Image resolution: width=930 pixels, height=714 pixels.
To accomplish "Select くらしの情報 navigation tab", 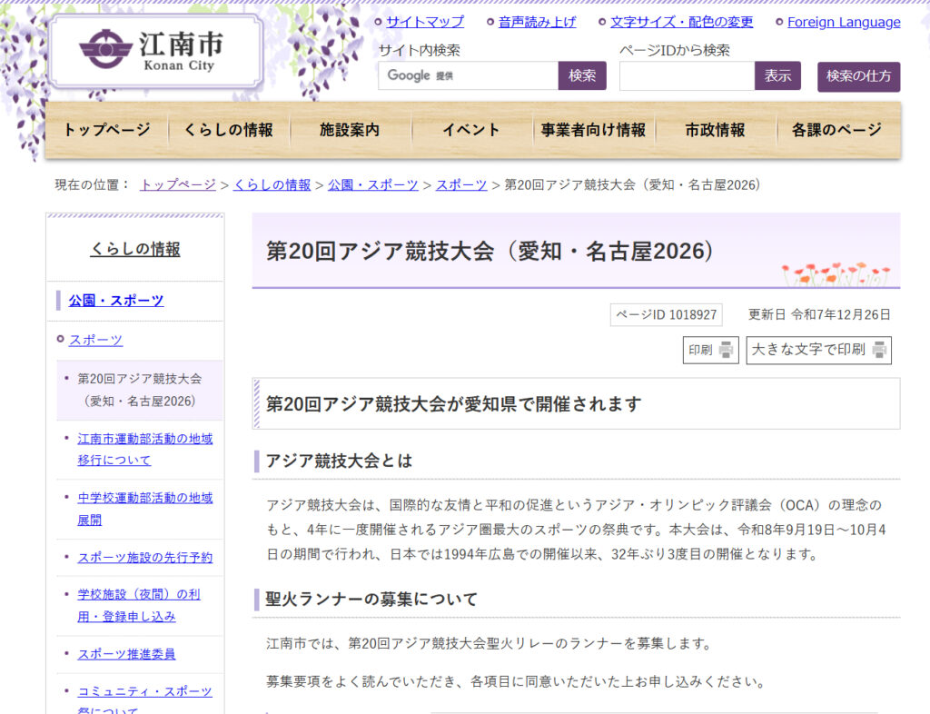I will click(x=228, y=130).
